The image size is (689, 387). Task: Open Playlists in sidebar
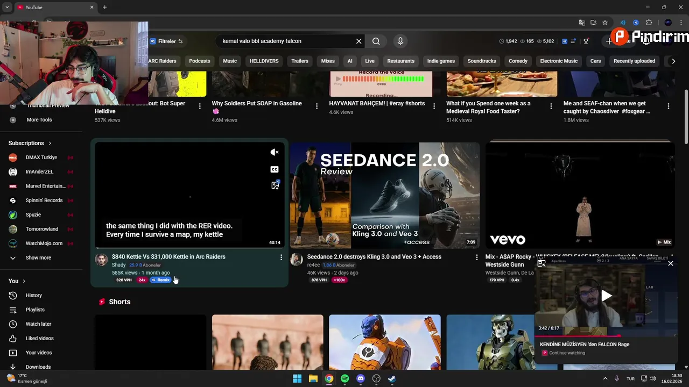35,310
